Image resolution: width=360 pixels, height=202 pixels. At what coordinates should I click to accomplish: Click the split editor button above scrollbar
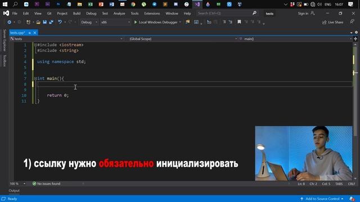[x=355, y=39]
